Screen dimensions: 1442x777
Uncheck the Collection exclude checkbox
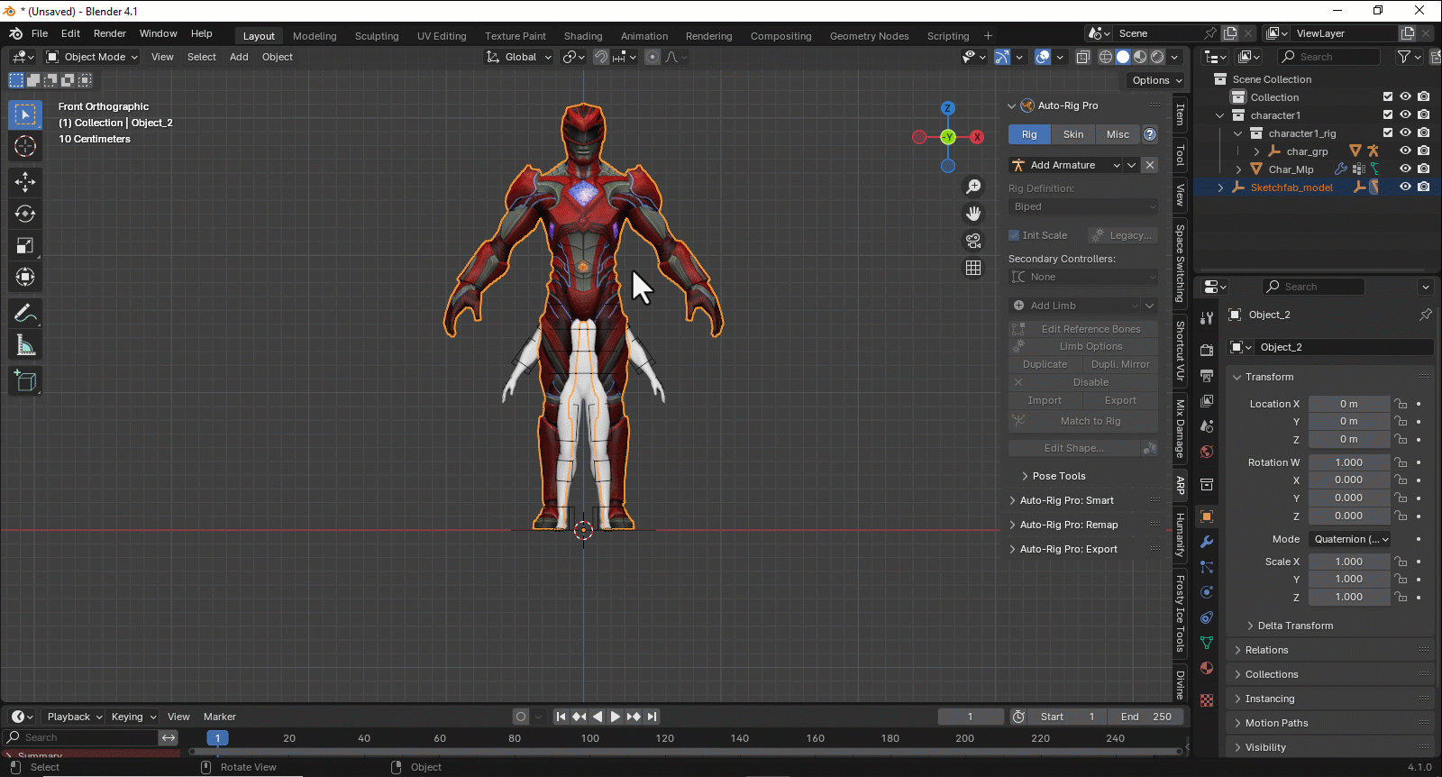coord(1388,96)
